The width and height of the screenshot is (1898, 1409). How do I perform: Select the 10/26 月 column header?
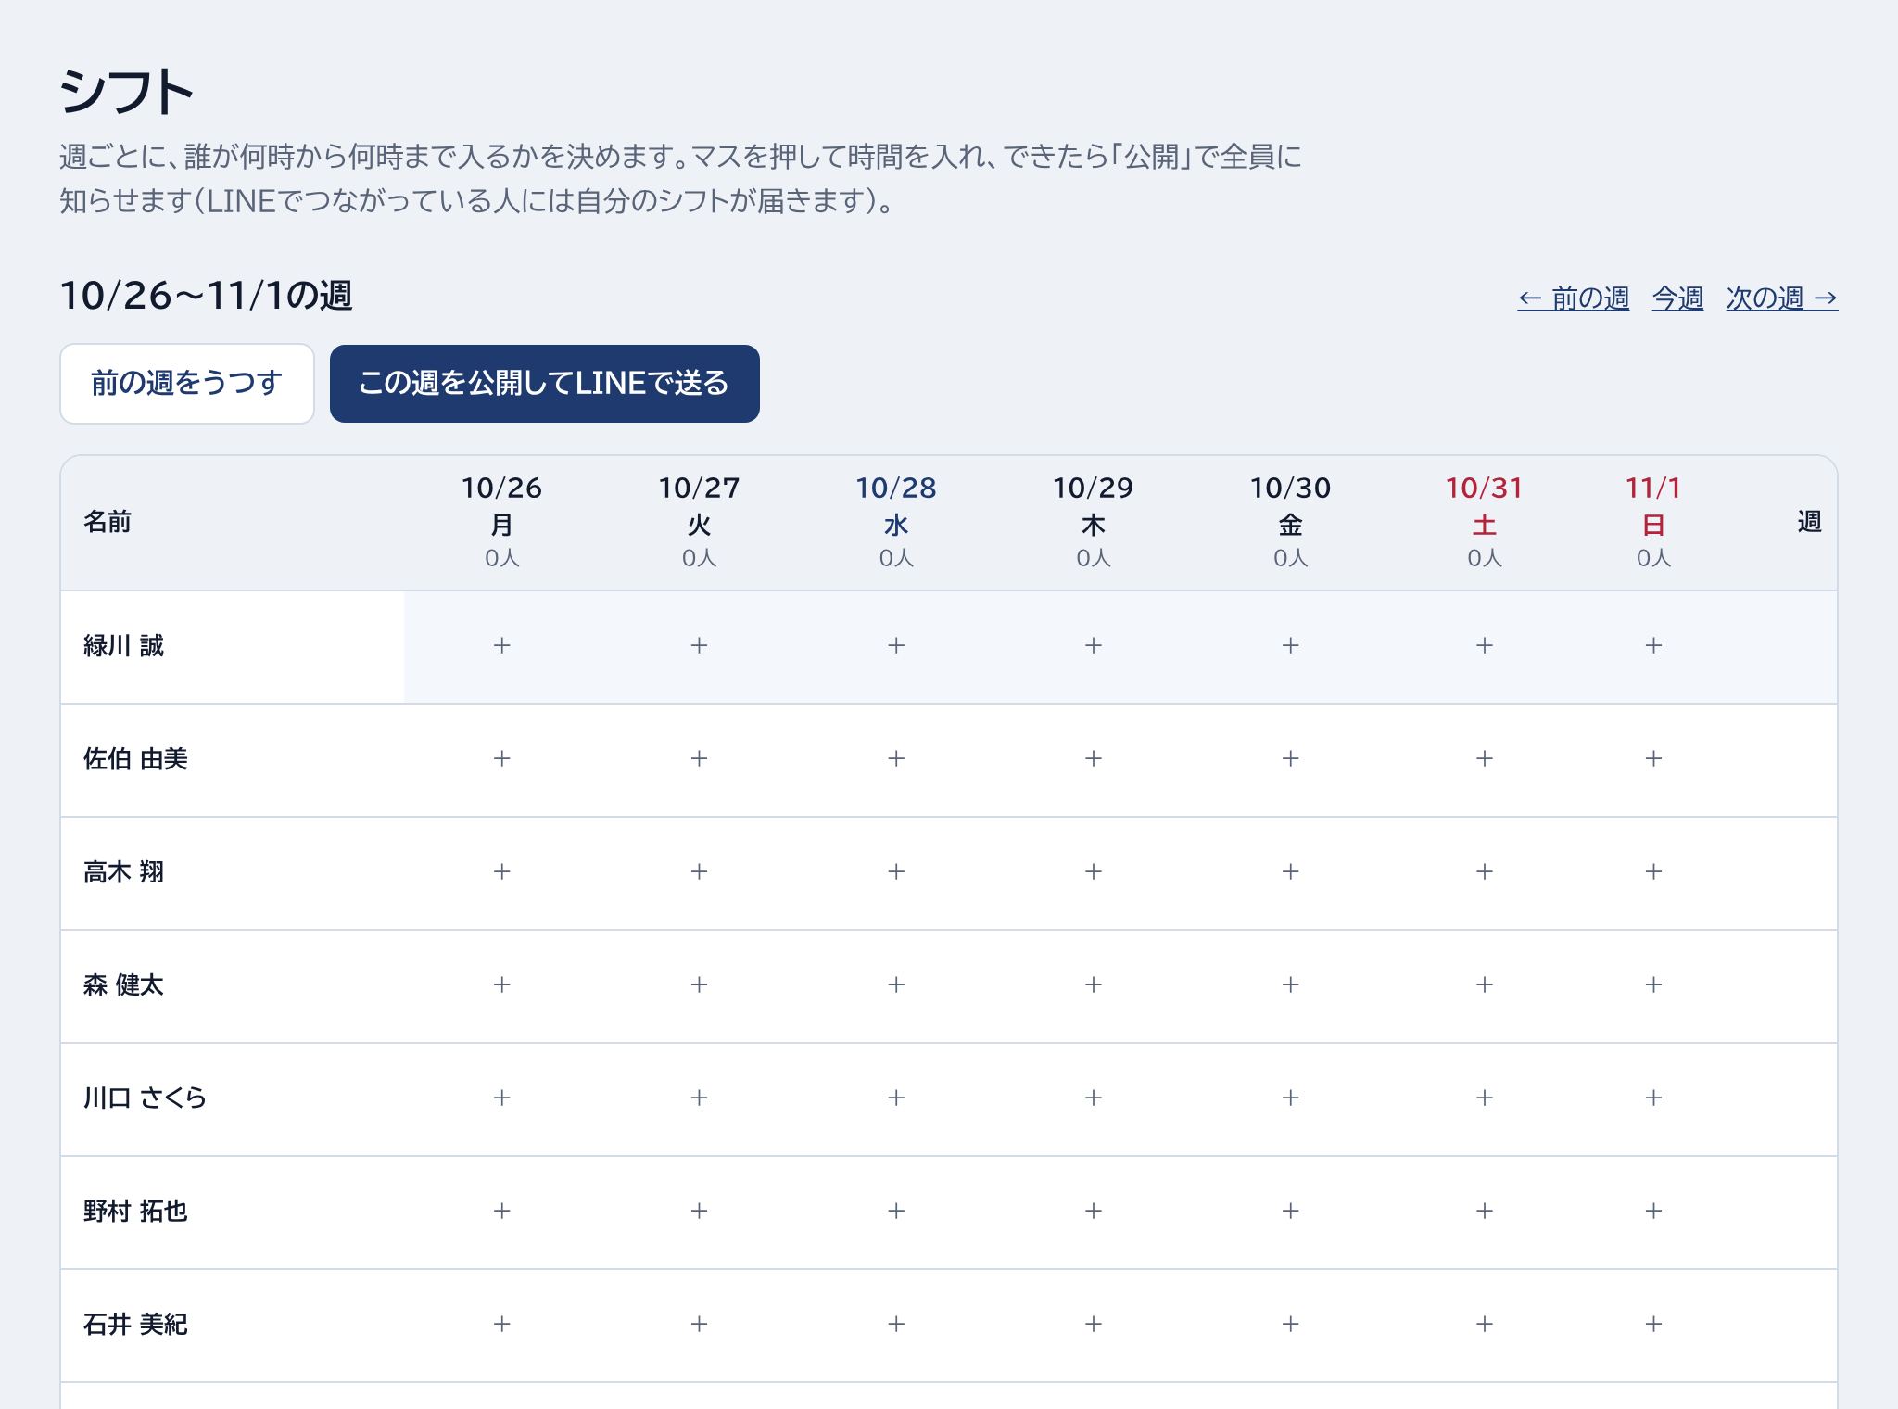(501, 522)
